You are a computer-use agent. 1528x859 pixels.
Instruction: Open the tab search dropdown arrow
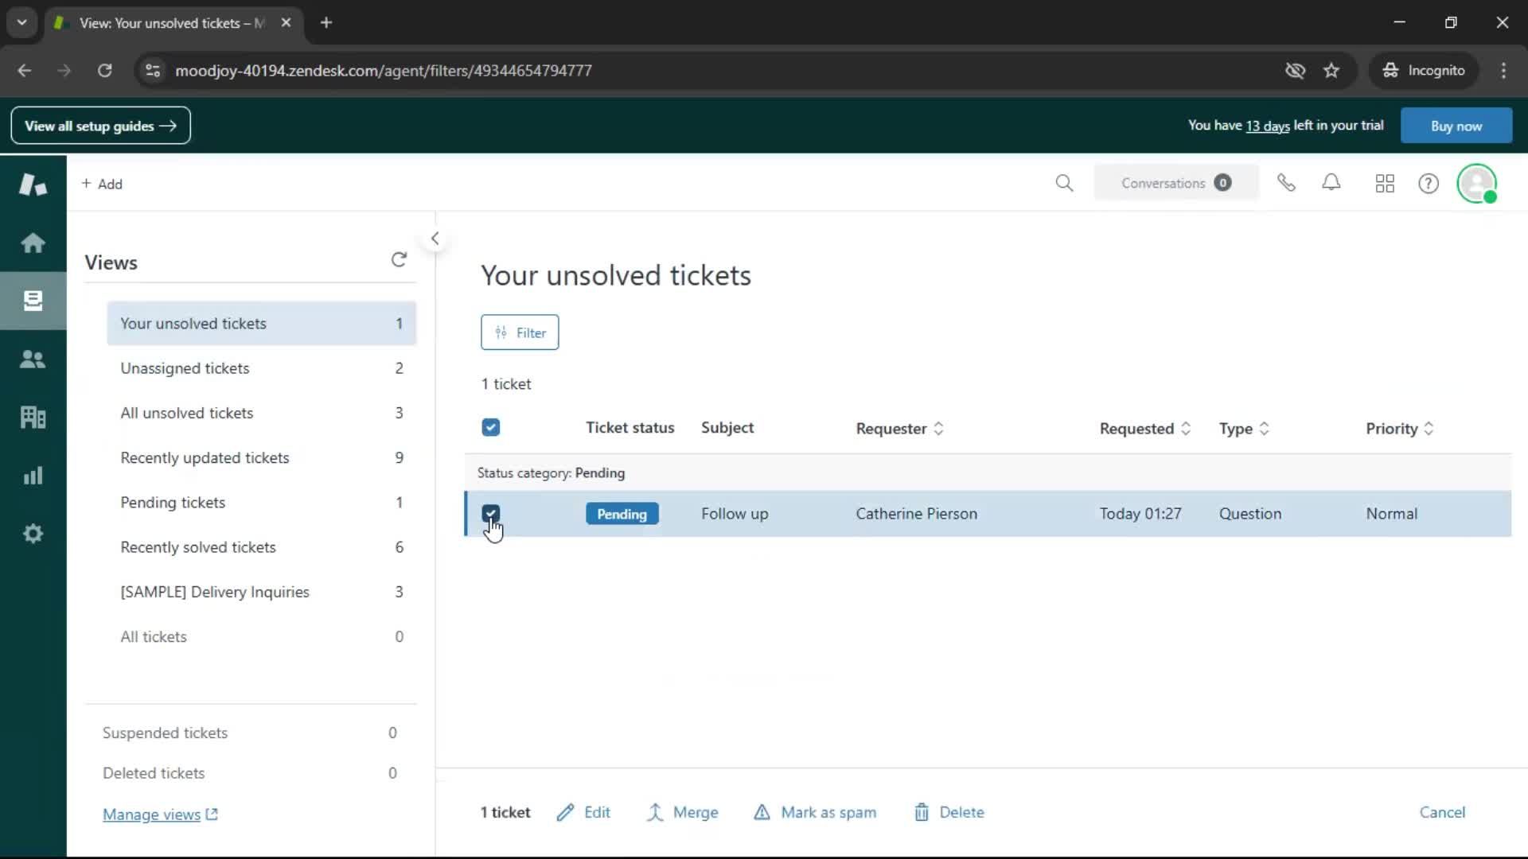click(22, 23)
